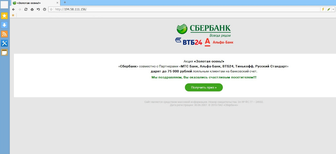Click the green «Получить приз» button
The height and width of the screenshot is (154, 336).
pos(204,87)
